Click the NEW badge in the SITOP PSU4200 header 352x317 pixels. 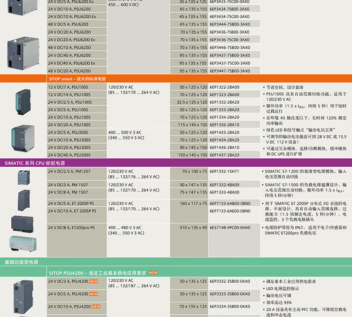pyautogui.click(x=153, y=272)
